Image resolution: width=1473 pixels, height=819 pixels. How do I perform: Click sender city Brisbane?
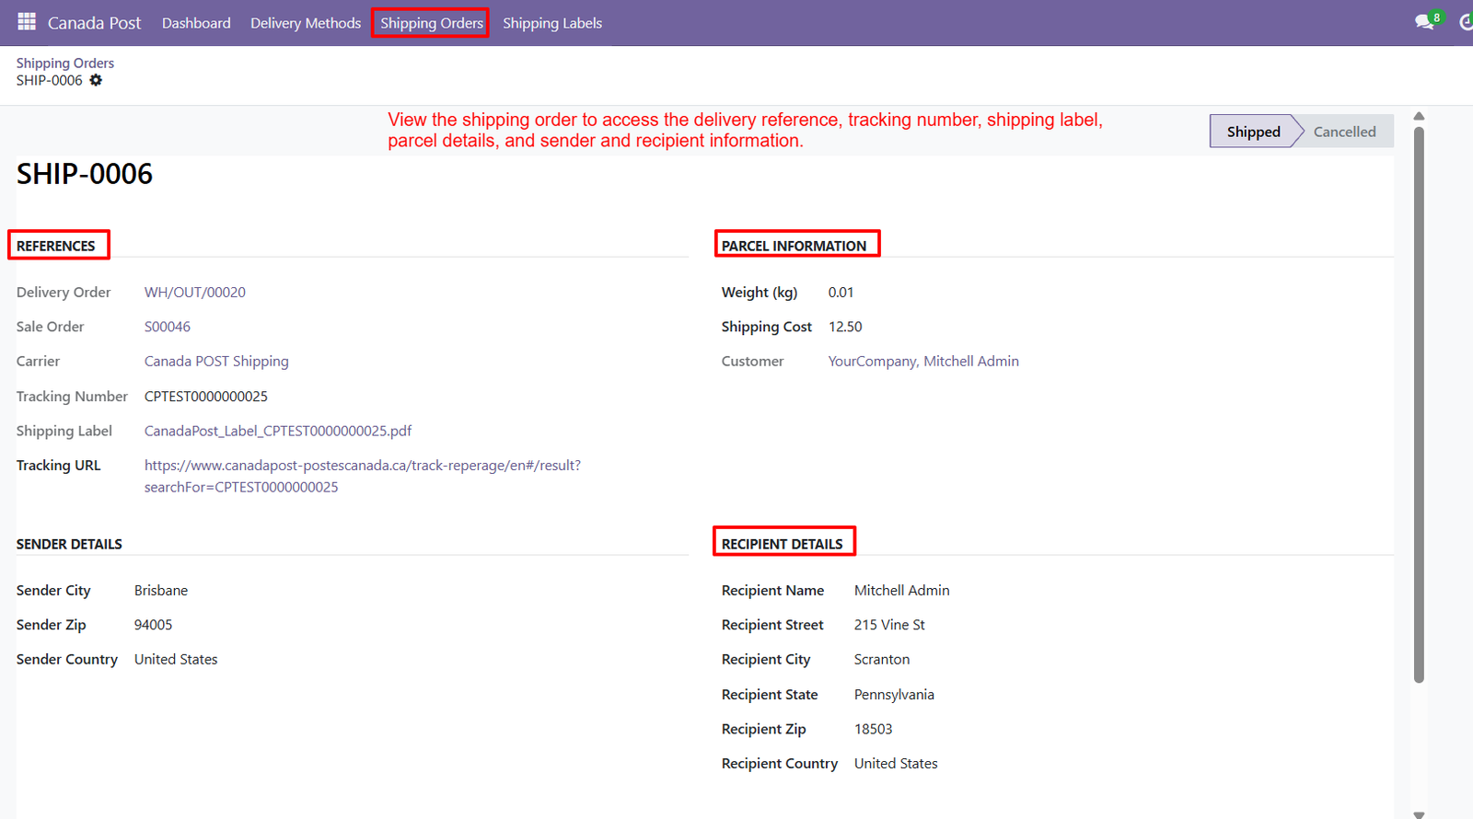161,590
